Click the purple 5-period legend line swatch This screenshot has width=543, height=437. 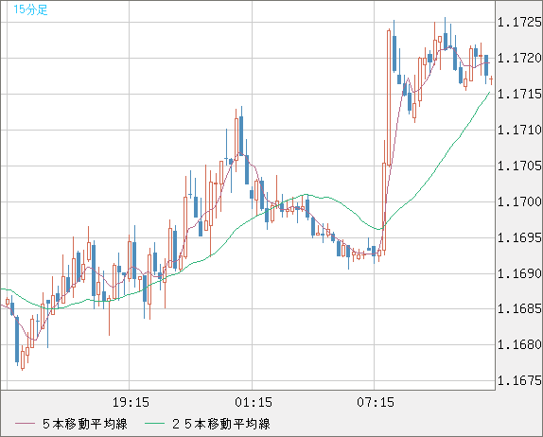25,424
